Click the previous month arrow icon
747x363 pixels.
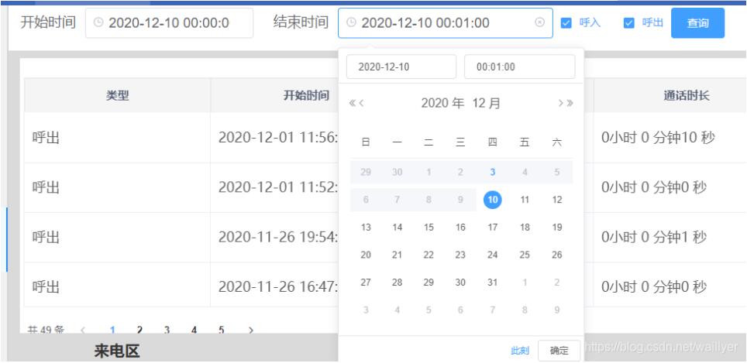[x=362, y=103]
